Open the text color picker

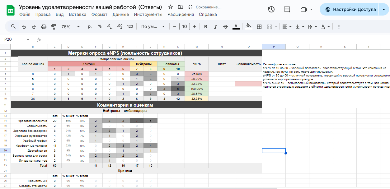click(x=236, y=27)
